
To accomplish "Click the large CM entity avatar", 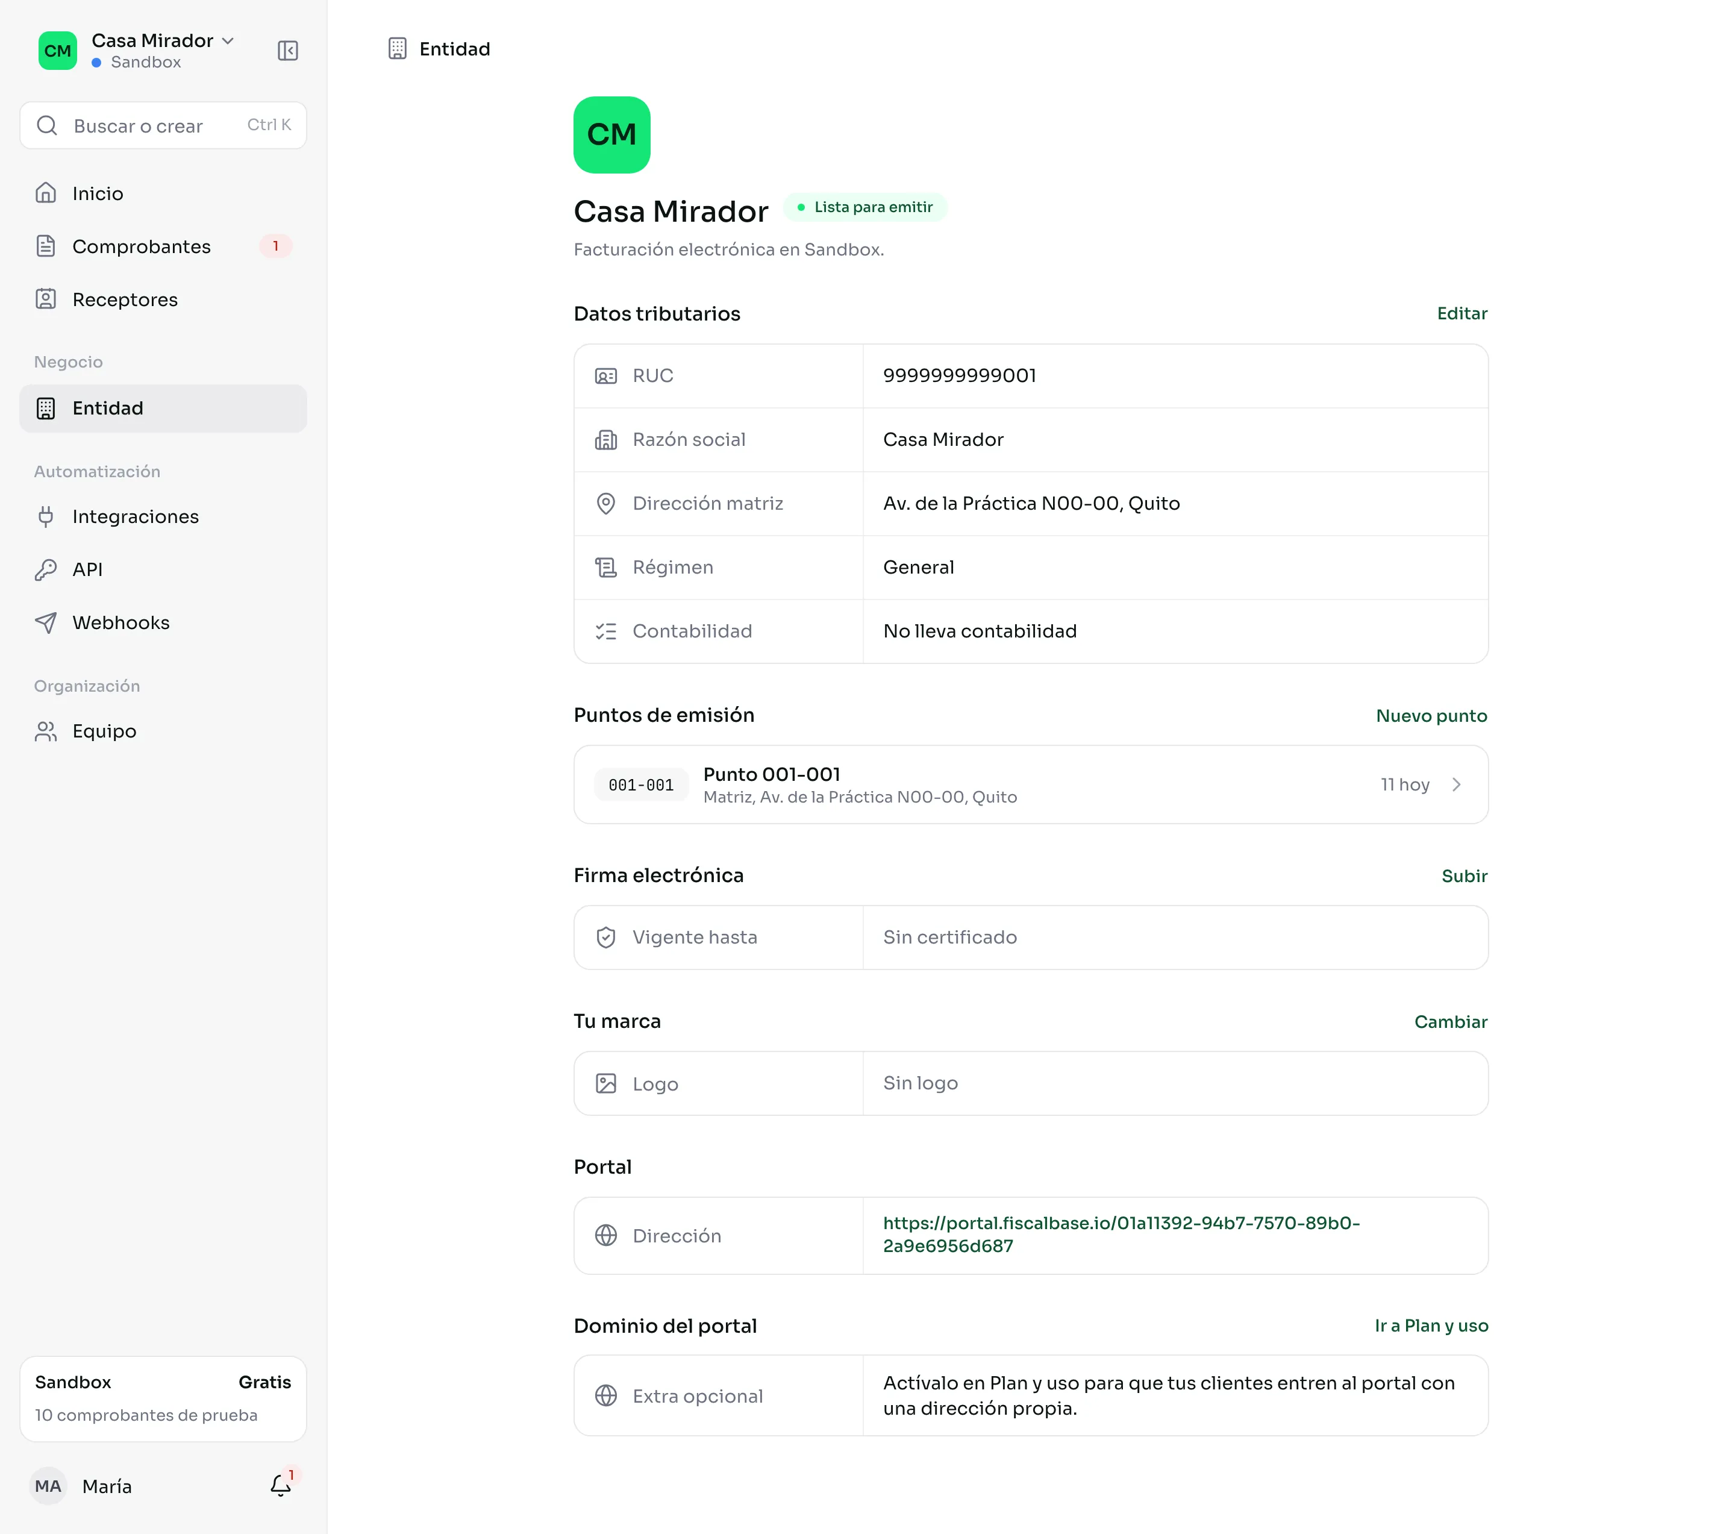I will (x=612, y=135).
